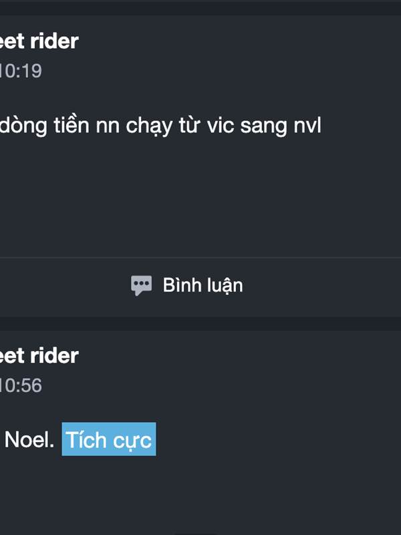Click the word từ in the first post

point(194,125)
